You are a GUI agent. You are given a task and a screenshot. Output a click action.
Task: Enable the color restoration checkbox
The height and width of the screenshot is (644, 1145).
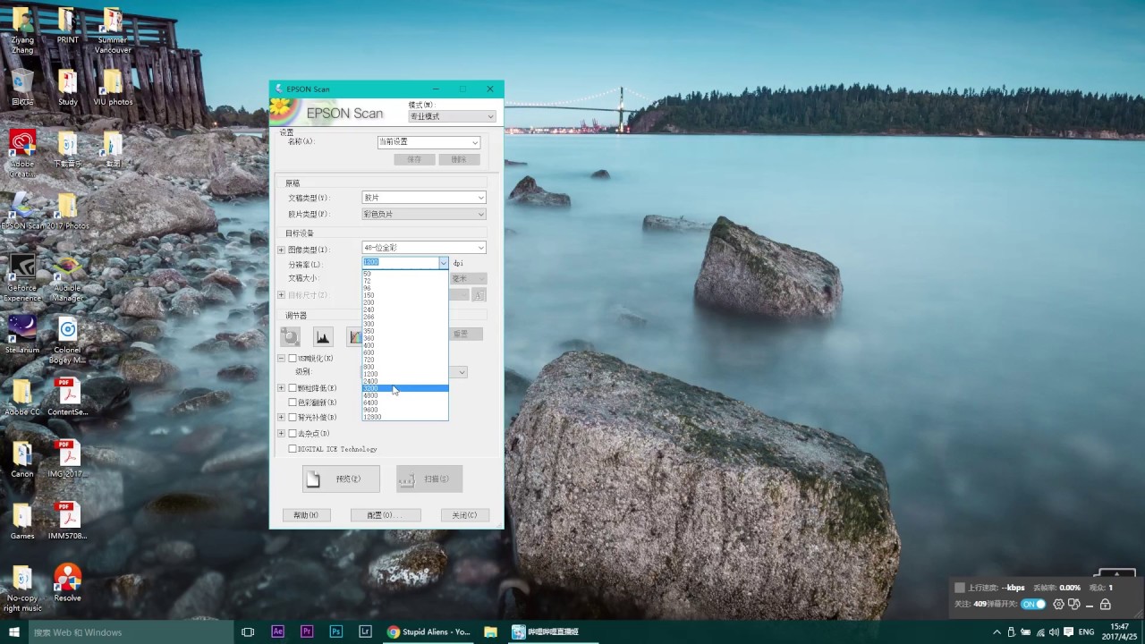(292, 402)
